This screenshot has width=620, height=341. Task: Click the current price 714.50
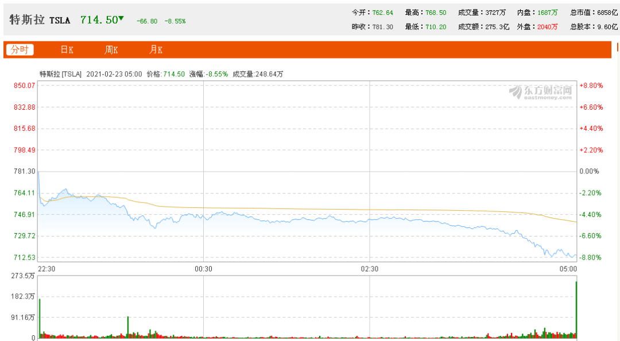click(x=99, y=20)
